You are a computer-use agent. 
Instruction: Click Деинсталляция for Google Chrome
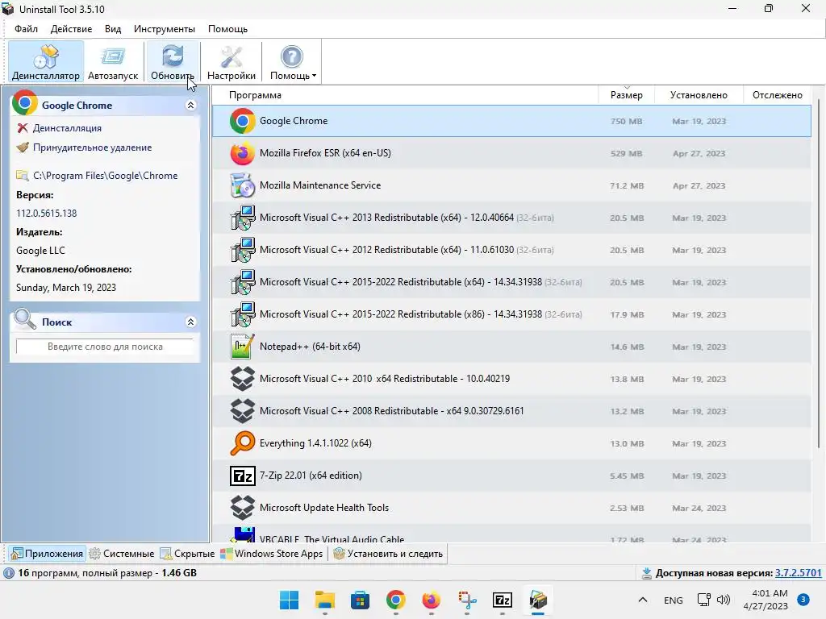pos(67,128)
